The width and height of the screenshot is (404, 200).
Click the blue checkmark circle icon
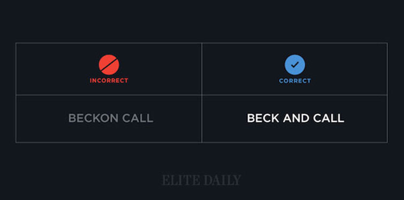(295, 65)
